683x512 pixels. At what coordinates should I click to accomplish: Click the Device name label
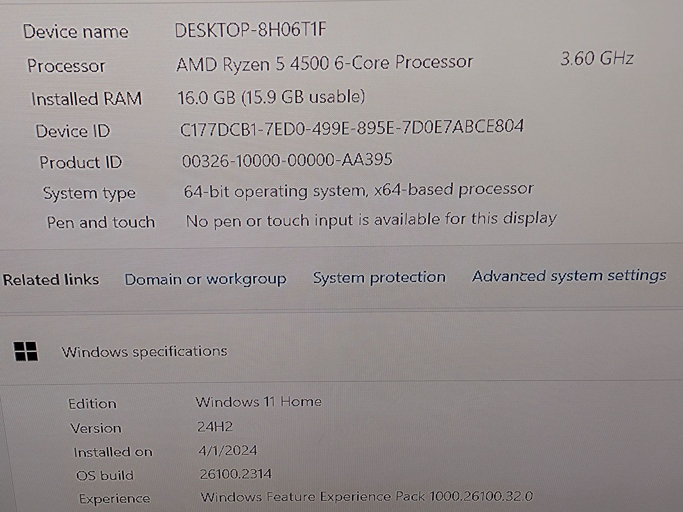pos(76,32)
